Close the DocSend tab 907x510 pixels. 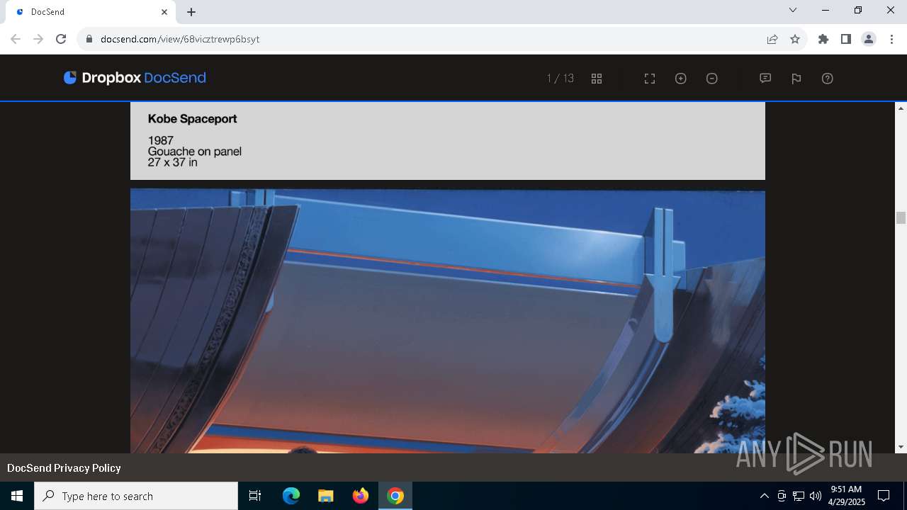click(x=164, y=12)
